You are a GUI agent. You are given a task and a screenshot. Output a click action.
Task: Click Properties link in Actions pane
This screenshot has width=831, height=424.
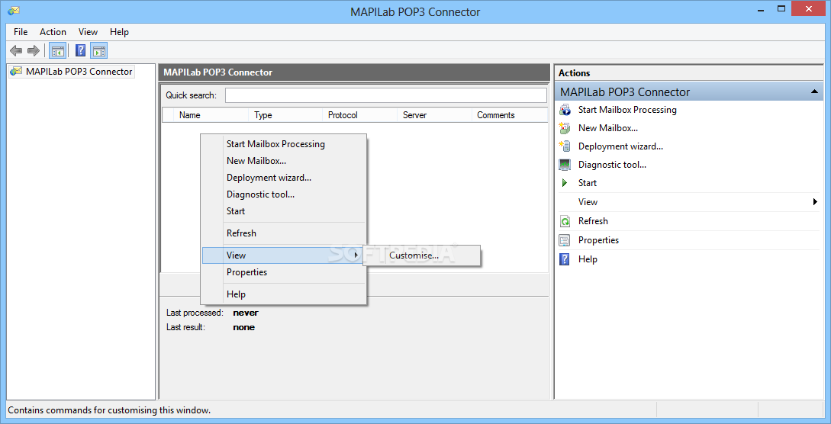tap(598, 240)
